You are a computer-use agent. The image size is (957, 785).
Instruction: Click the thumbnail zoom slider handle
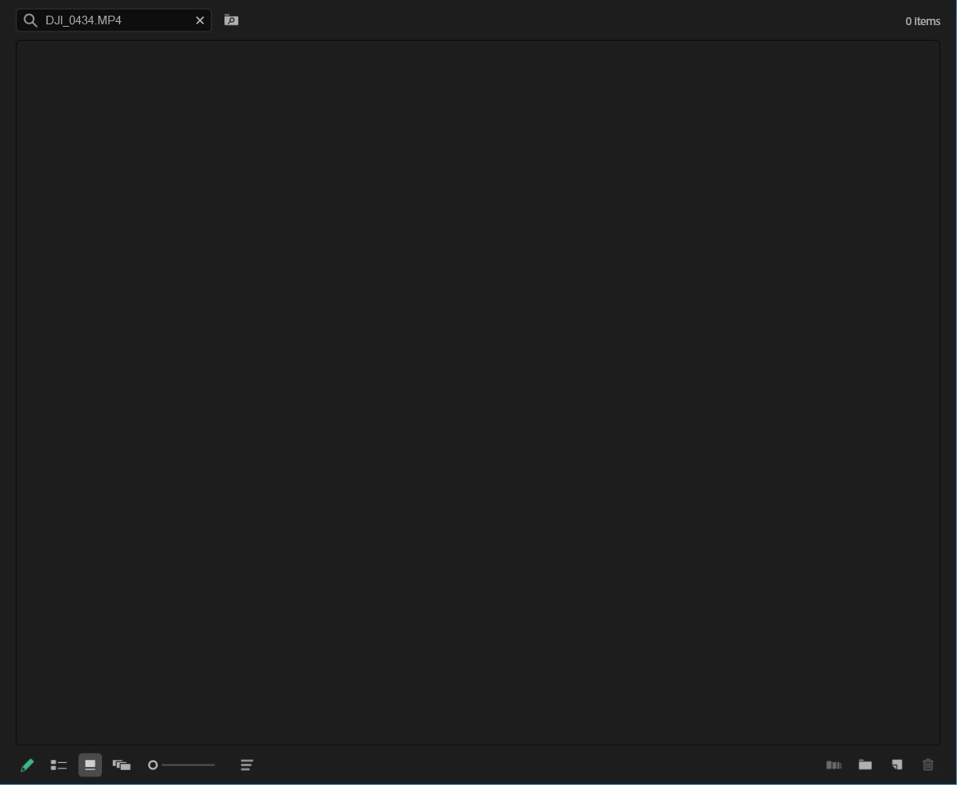pos(153,765)
